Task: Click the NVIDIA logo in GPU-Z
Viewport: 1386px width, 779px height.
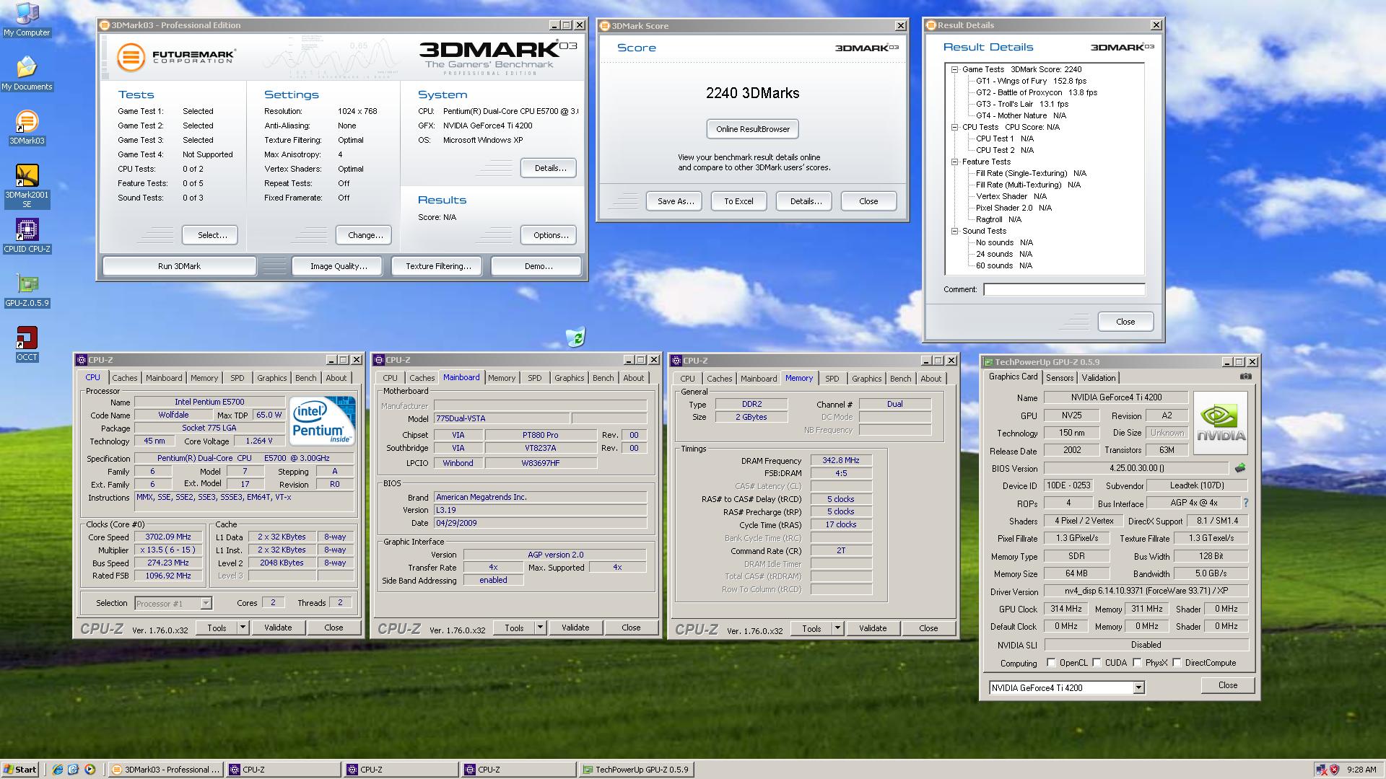Action: click(x=1221, y=423)
